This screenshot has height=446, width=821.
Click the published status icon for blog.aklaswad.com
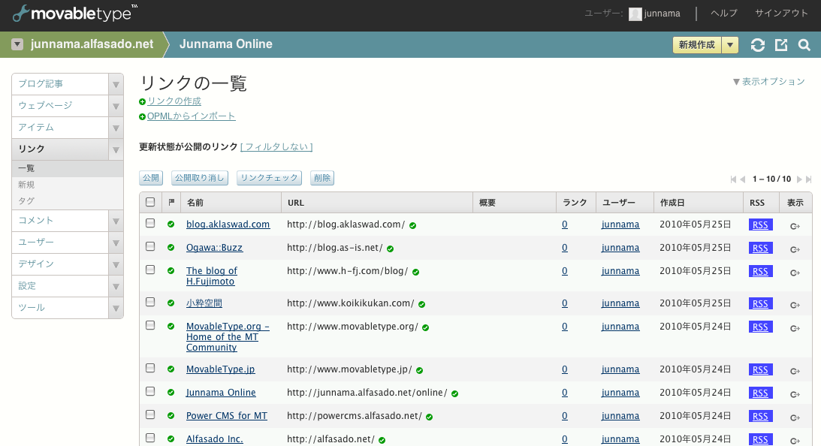point(171,224)
